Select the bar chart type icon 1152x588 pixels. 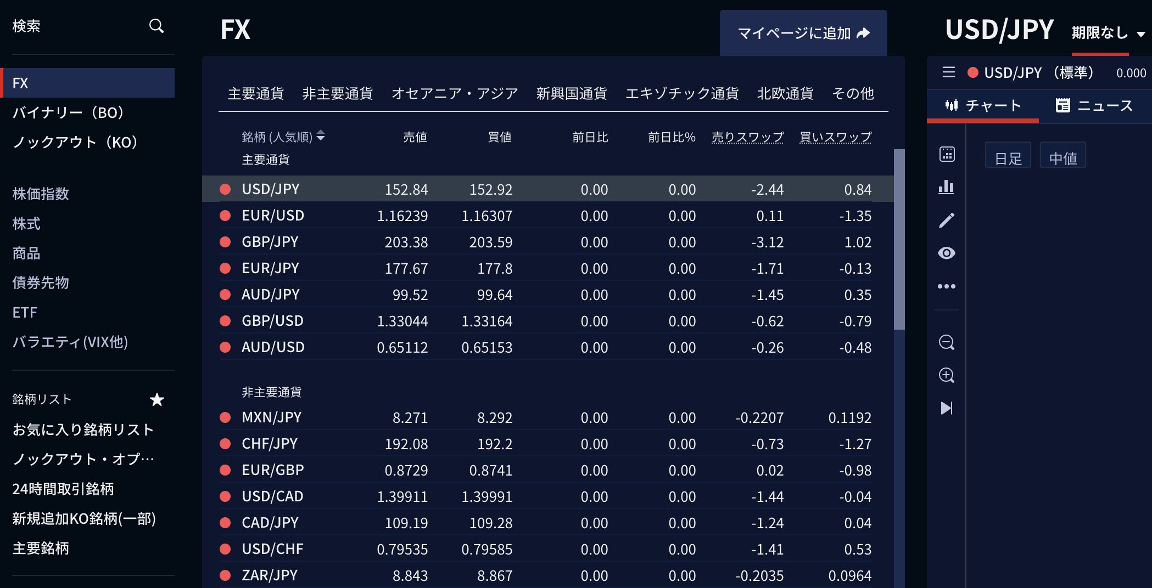click(946, 187)
